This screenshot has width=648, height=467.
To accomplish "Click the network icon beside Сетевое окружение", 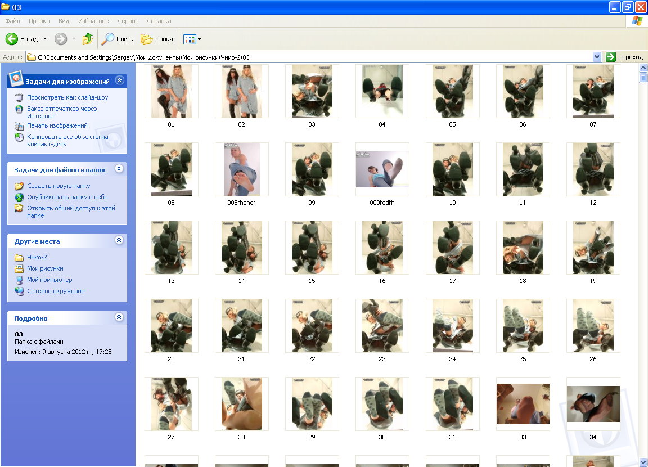I will click(19, 291).
